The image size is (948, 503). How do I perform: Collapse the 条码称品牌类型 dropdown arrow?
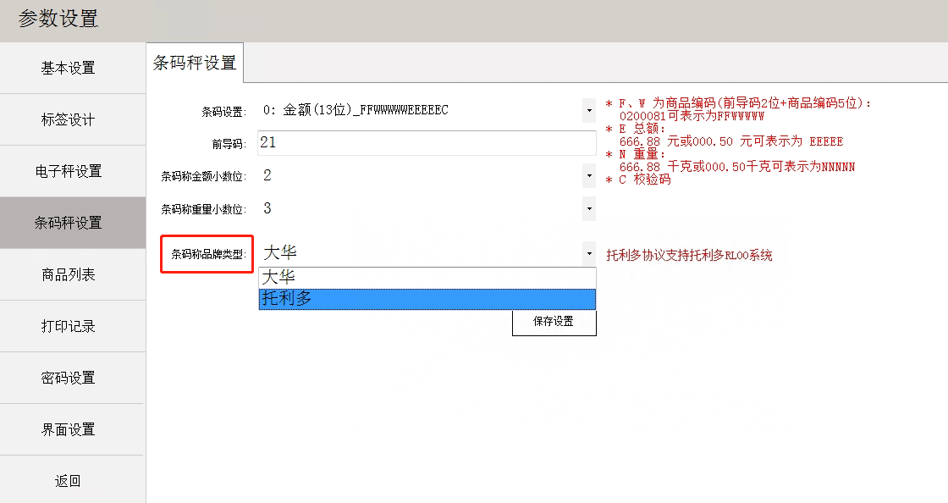click(x=588, y=253)
